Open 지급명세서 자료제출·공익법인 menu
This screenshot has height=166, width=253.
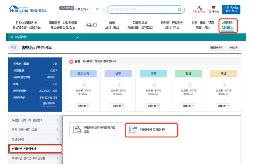point(140,25)
